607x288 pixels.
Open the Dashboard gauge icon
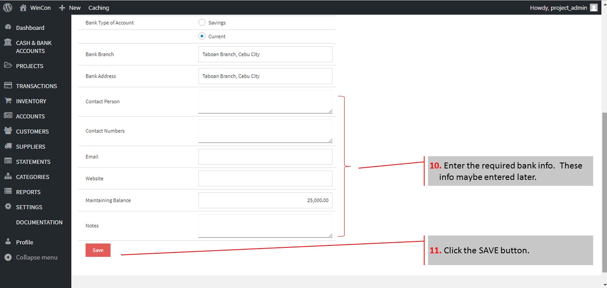pyautogui.click(x=8, y=28)
